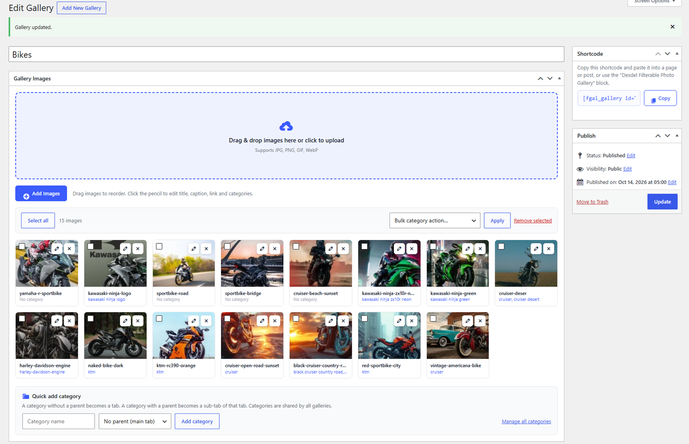Click the pencil icon on kawasaki-ninja-green
689x444 pixels.
(x=468, y=249)
